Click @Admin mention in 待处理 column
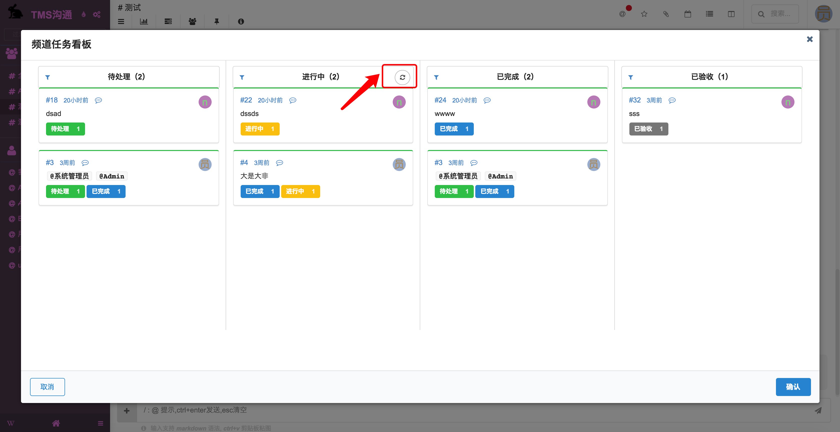 click(112, 176)
